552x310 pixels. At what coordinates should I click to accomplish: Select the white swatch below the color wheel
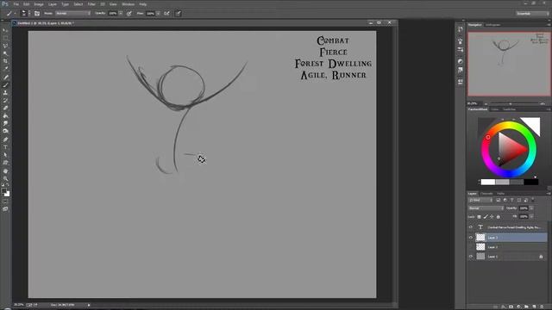488,182
